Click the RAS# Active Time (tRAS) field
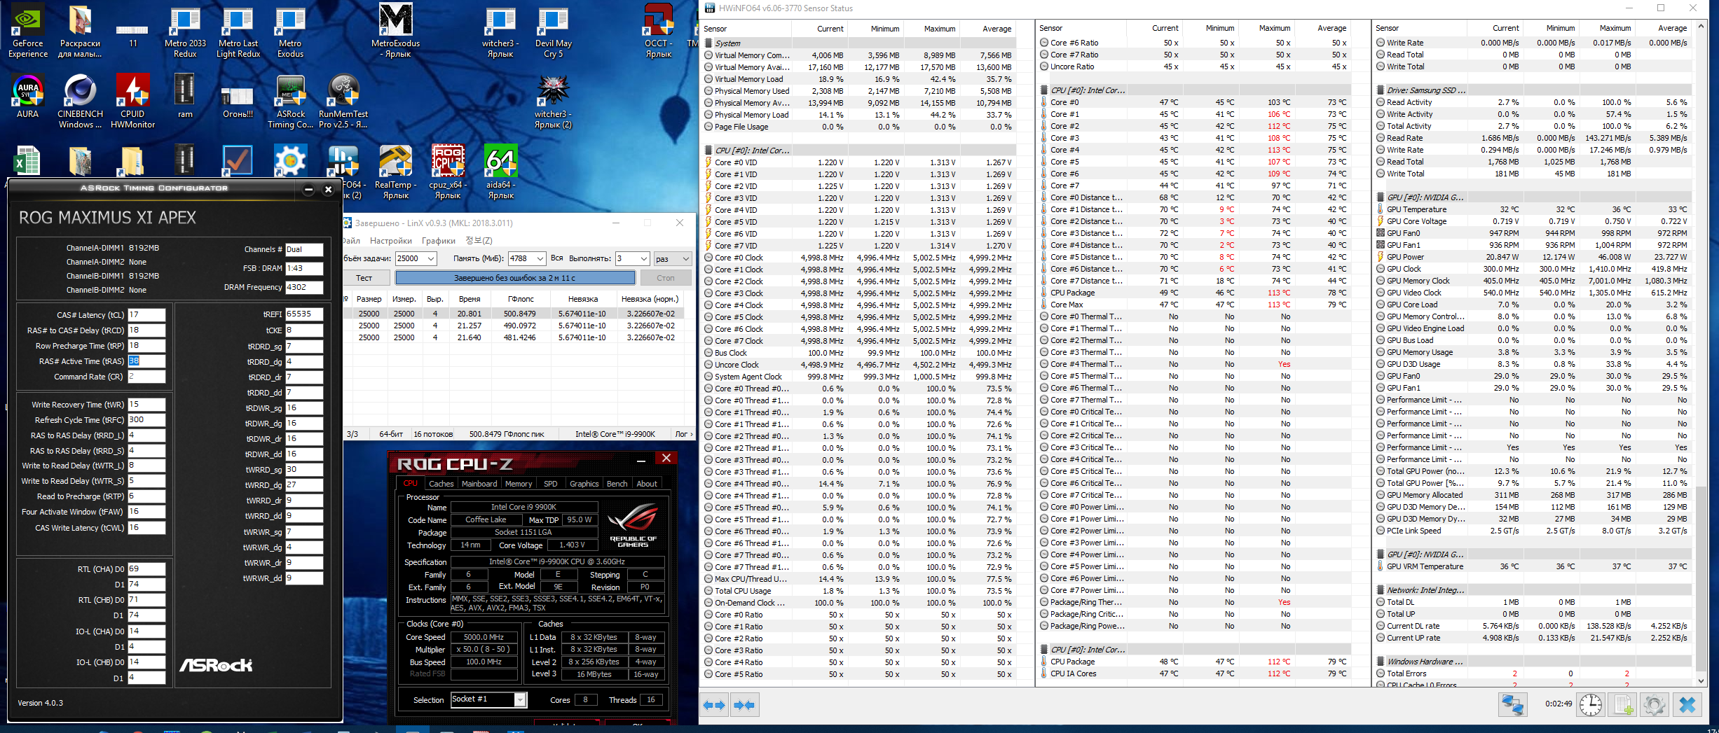The image size is (1719, 733). click(146, 361)
